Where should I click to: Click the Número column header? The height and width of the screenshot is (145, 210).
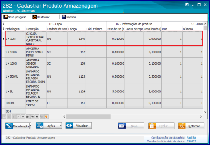pyautogui.click(x=193, y=29)
